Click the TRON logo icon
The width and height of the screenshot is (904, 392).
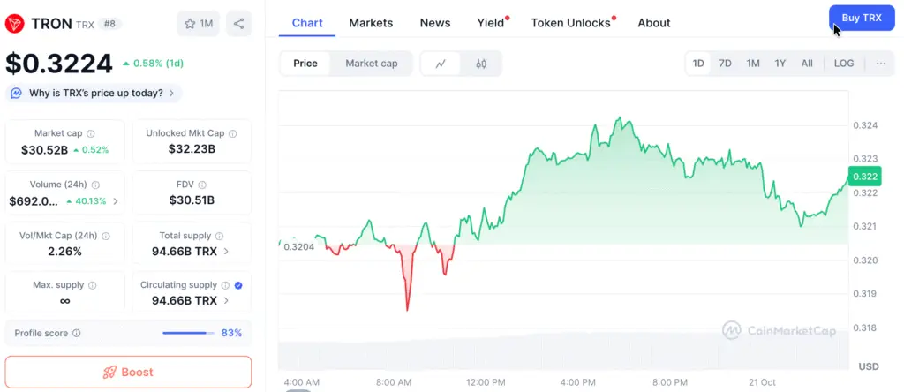15,24
